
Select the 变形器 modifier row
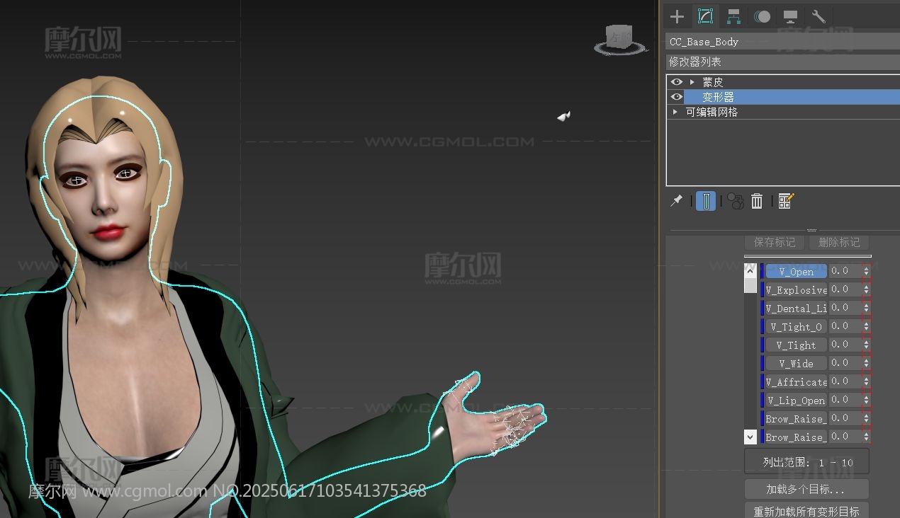[x=792, y=97]
